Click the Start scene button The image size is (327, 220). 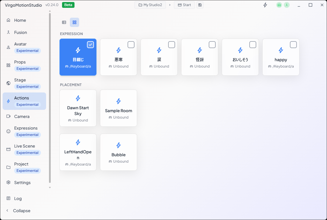pos(184,5)
